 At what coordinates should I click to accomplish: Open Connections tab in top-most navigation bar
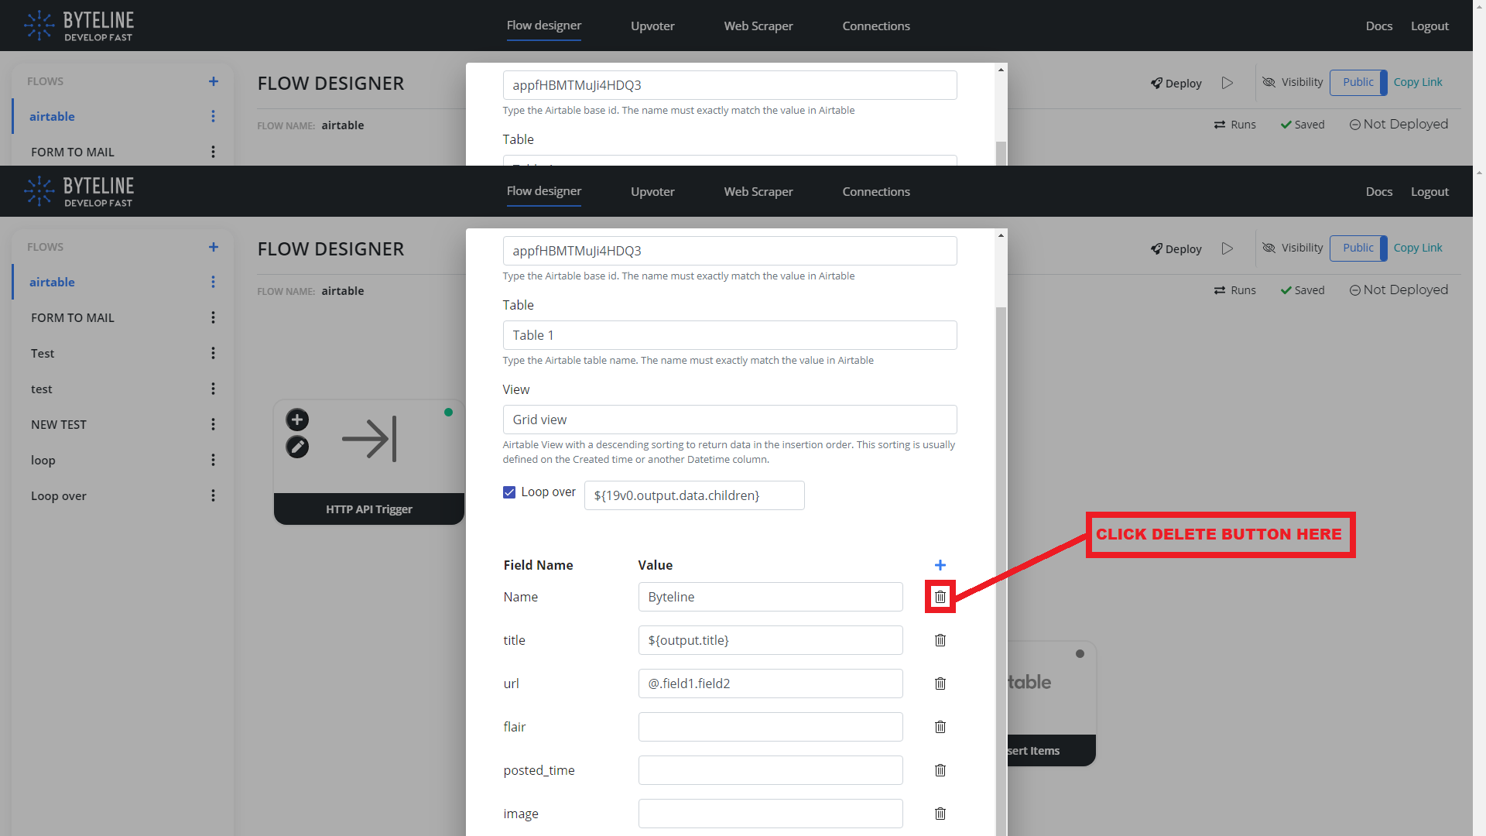876,26
